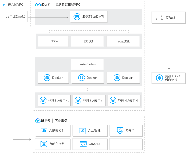Click the leftmost 物理机/云主机 icon
Screen dimensions: 187x154
(43, 100)
